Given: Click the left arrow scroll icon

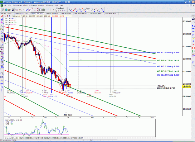Looking at the screenshot, I should 193,29.
